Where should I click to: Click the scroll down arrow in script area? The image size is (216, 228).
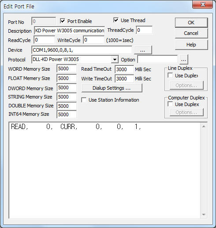(x=204, y=214)
